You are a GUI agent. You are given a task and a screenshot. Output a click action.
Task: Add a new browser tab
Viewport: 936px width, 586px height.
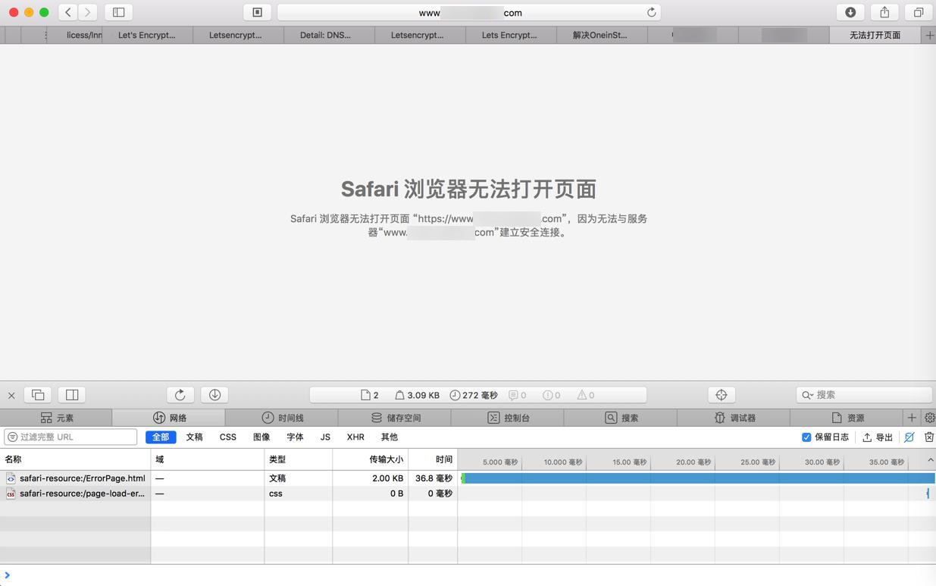(929, 35)
